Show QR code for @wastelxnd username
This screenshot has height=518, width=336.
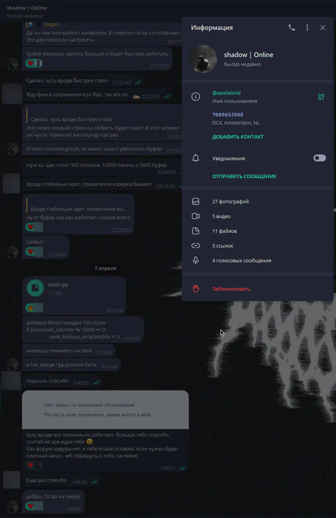click(x=321, y=97)
